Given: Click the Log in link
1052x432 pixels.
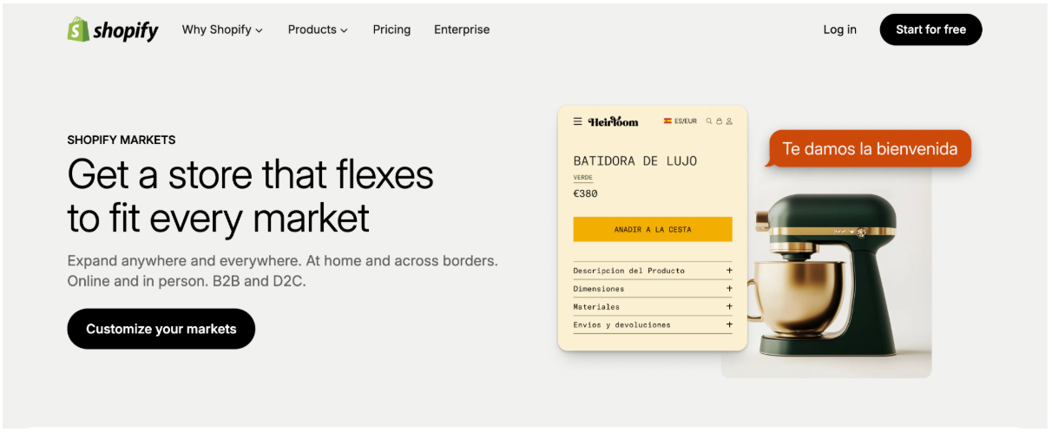Looking at the screenshot, I should (839, 29).
